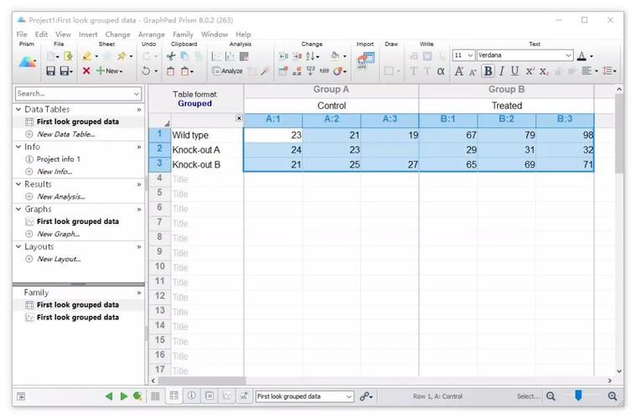
Task: Switch to info sheet icon in status bar
Action: 191,396
